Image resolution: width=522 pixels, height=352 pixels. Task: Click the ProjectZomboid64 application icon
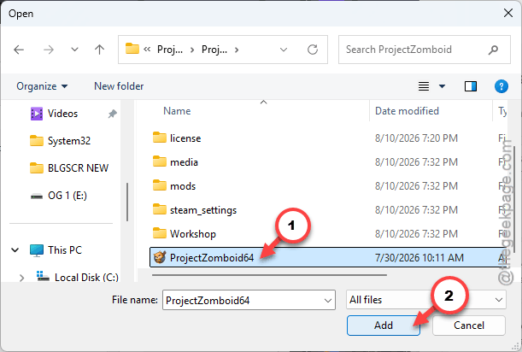[x=160, y=257]
